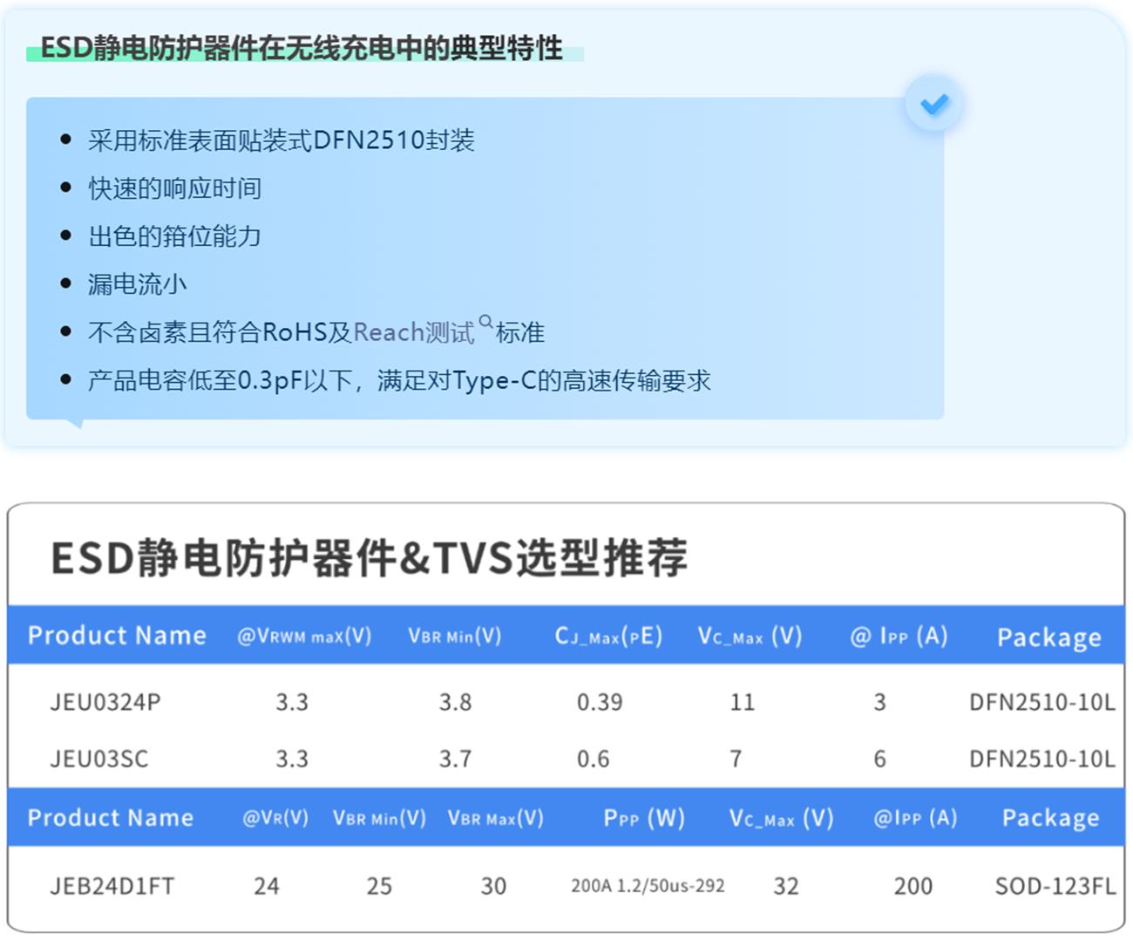Click the bullet mentioning DFN2510封装
This screenshot has width=1133, height=941.
click(281, 140)
